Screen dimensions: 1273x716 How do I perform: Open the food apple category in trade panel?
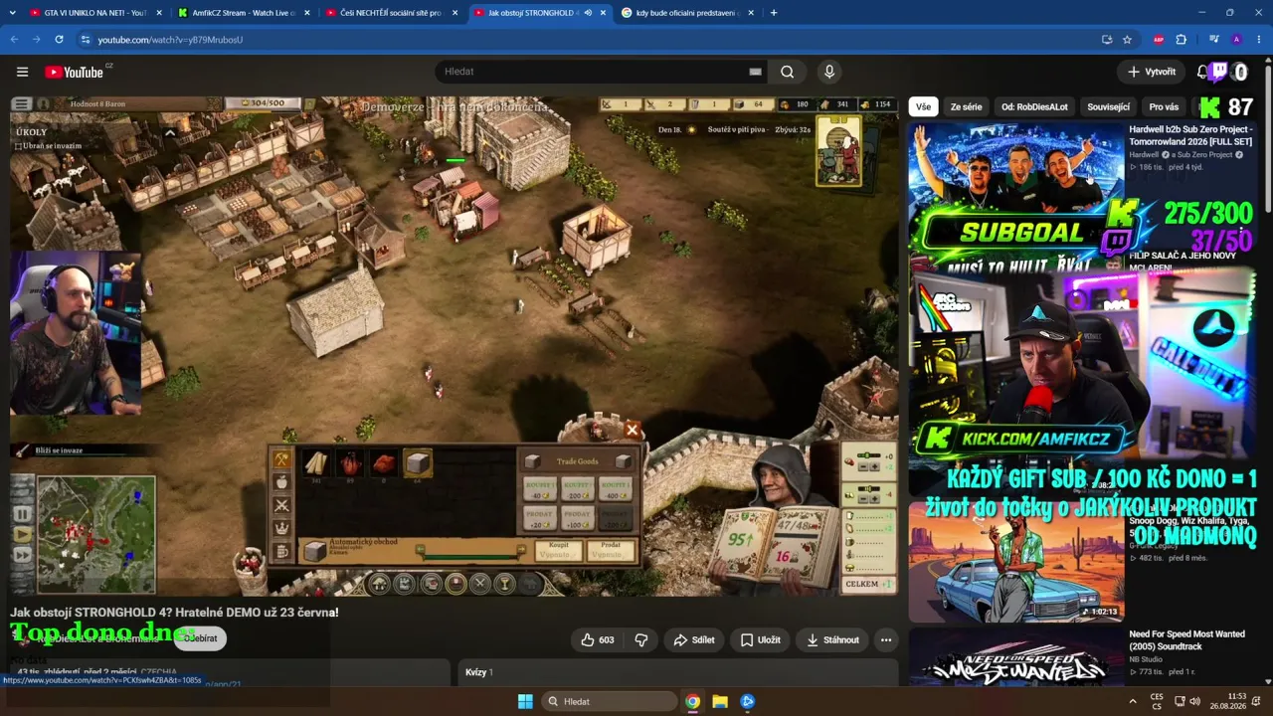pos(281,481)
